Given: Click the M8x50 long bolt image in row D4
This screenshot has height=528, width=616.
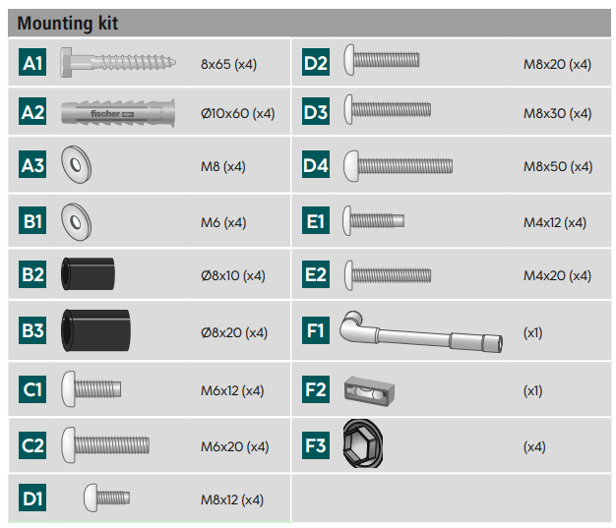Looking at the screenshot, I should click(398, 165).
